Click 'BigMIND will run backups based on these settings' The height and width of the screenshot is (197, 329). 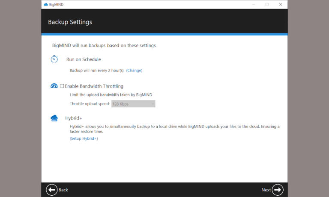click(104, 45)
